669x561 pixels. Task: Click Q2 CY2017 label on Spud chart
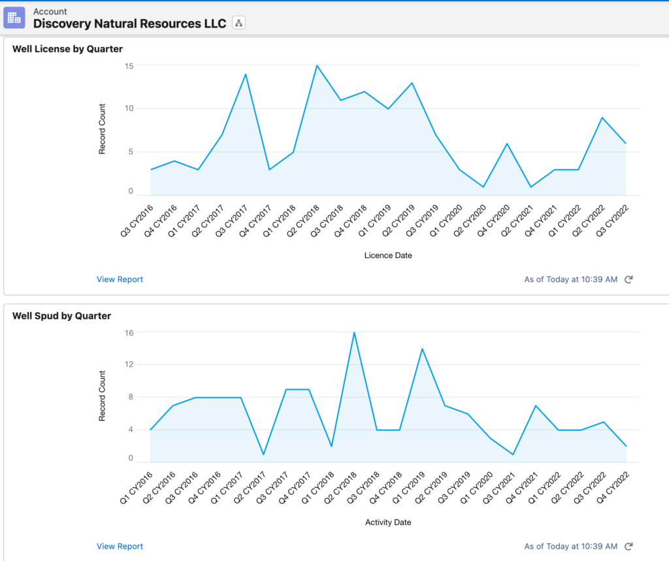(250, 488)
